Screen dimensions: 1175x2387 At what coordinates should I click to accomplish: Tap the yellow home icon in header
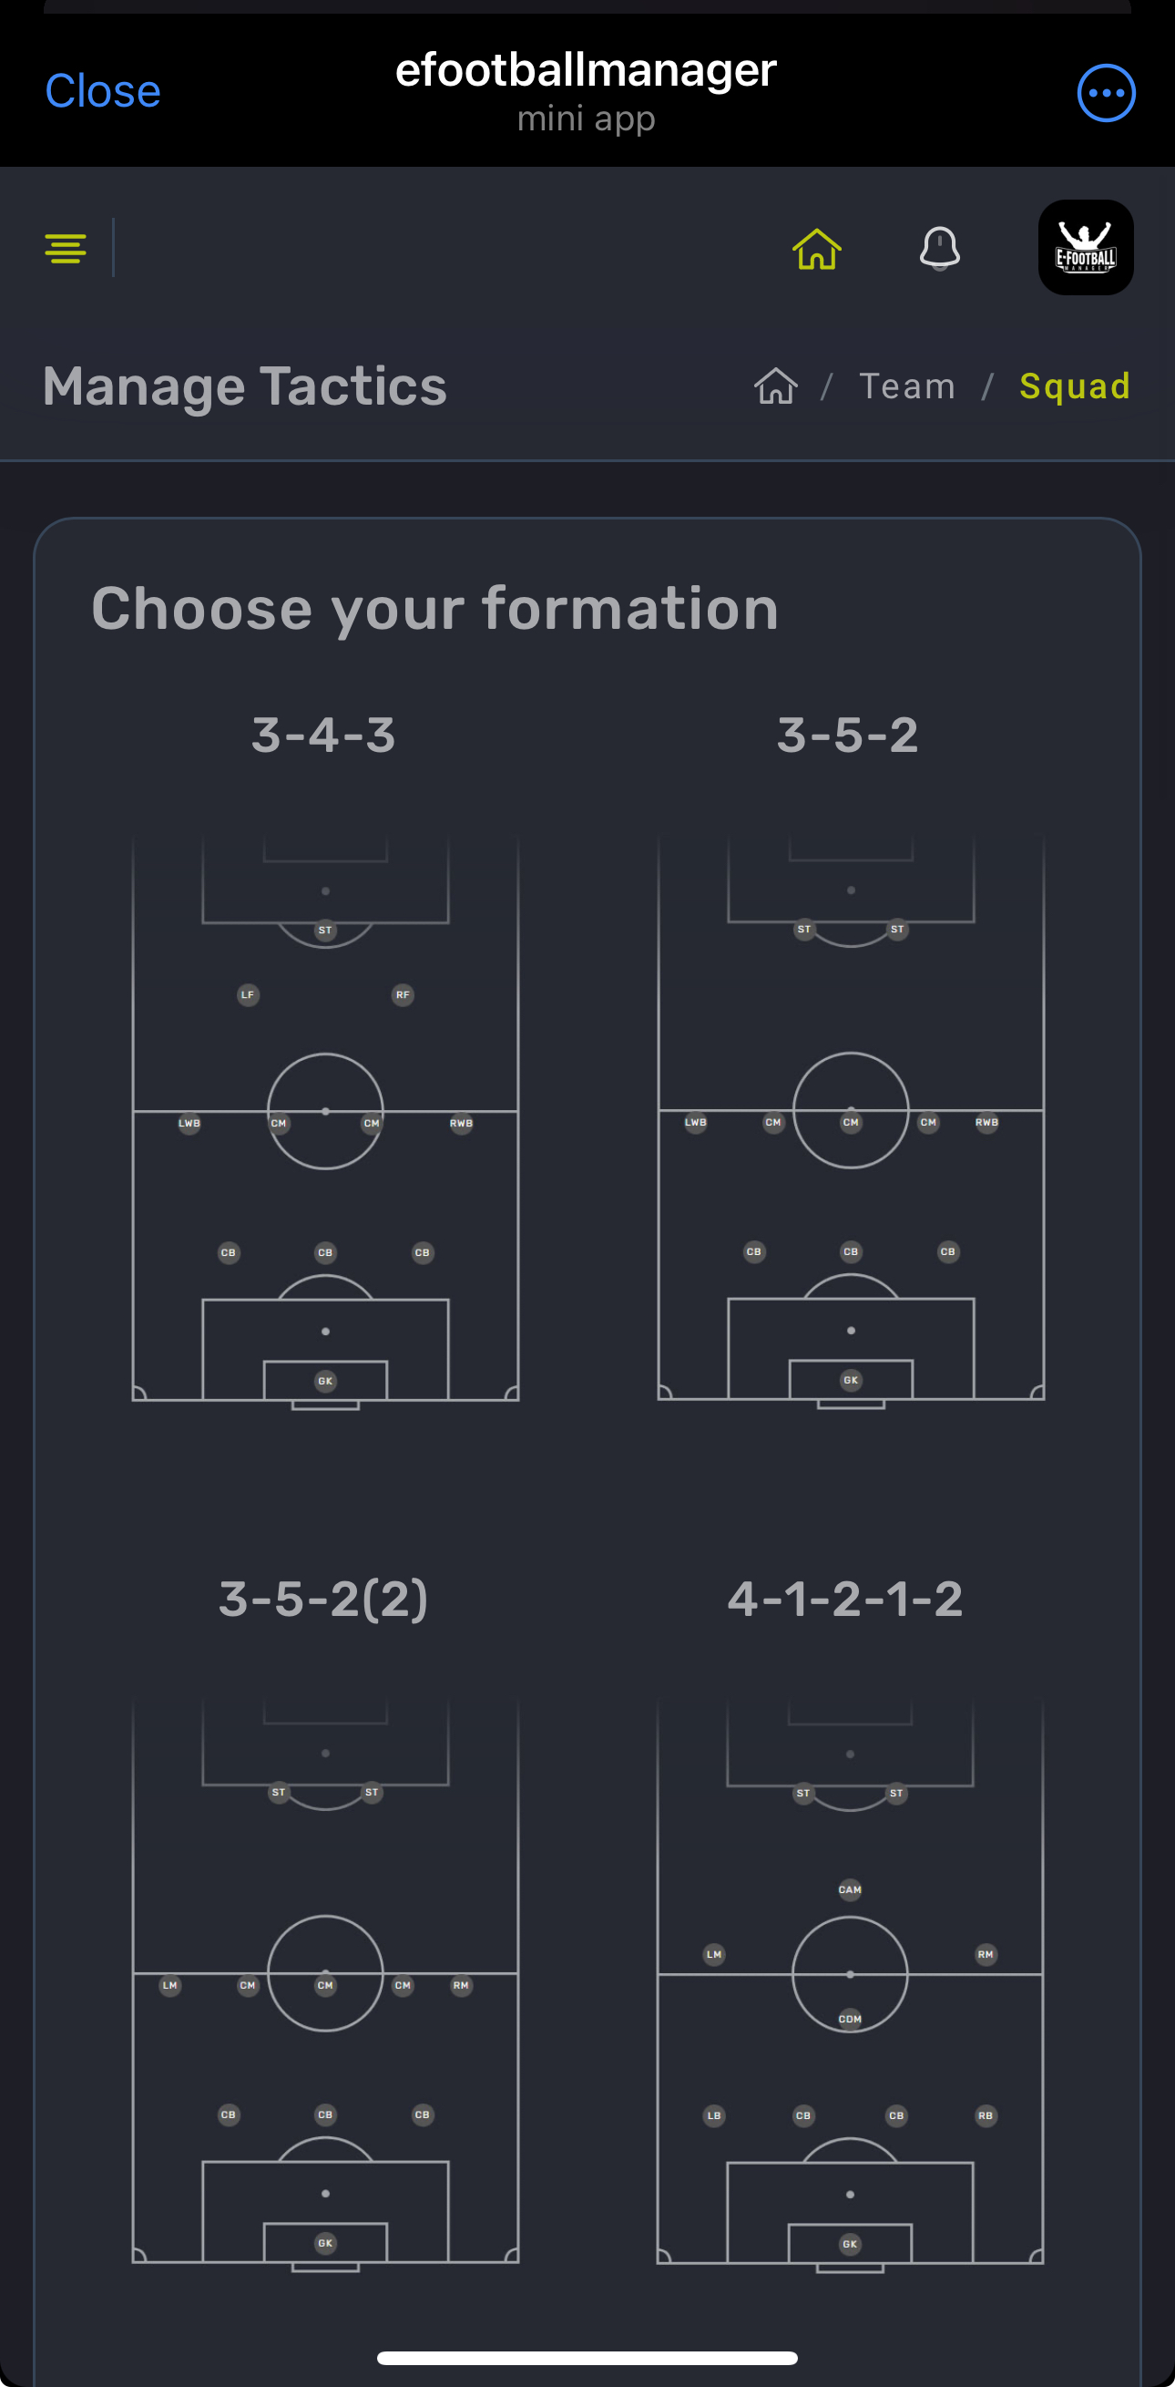click(817, 248)
